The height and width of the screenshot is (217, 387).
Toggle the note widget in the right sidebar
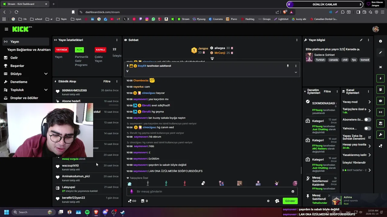[x=381, y=90]
